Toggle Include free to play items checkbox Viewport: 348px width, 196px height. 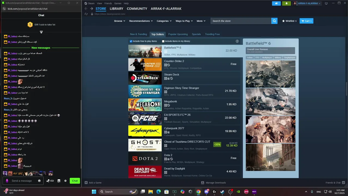(x=131, y=41)
